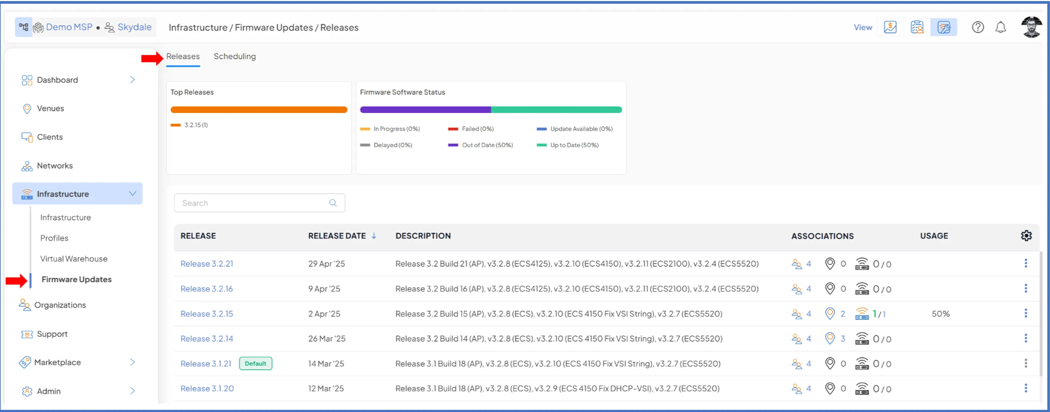This screenshot has width=1050, height=412.
Task: Click the orange Top Releases bar
Action: point(259,110)
